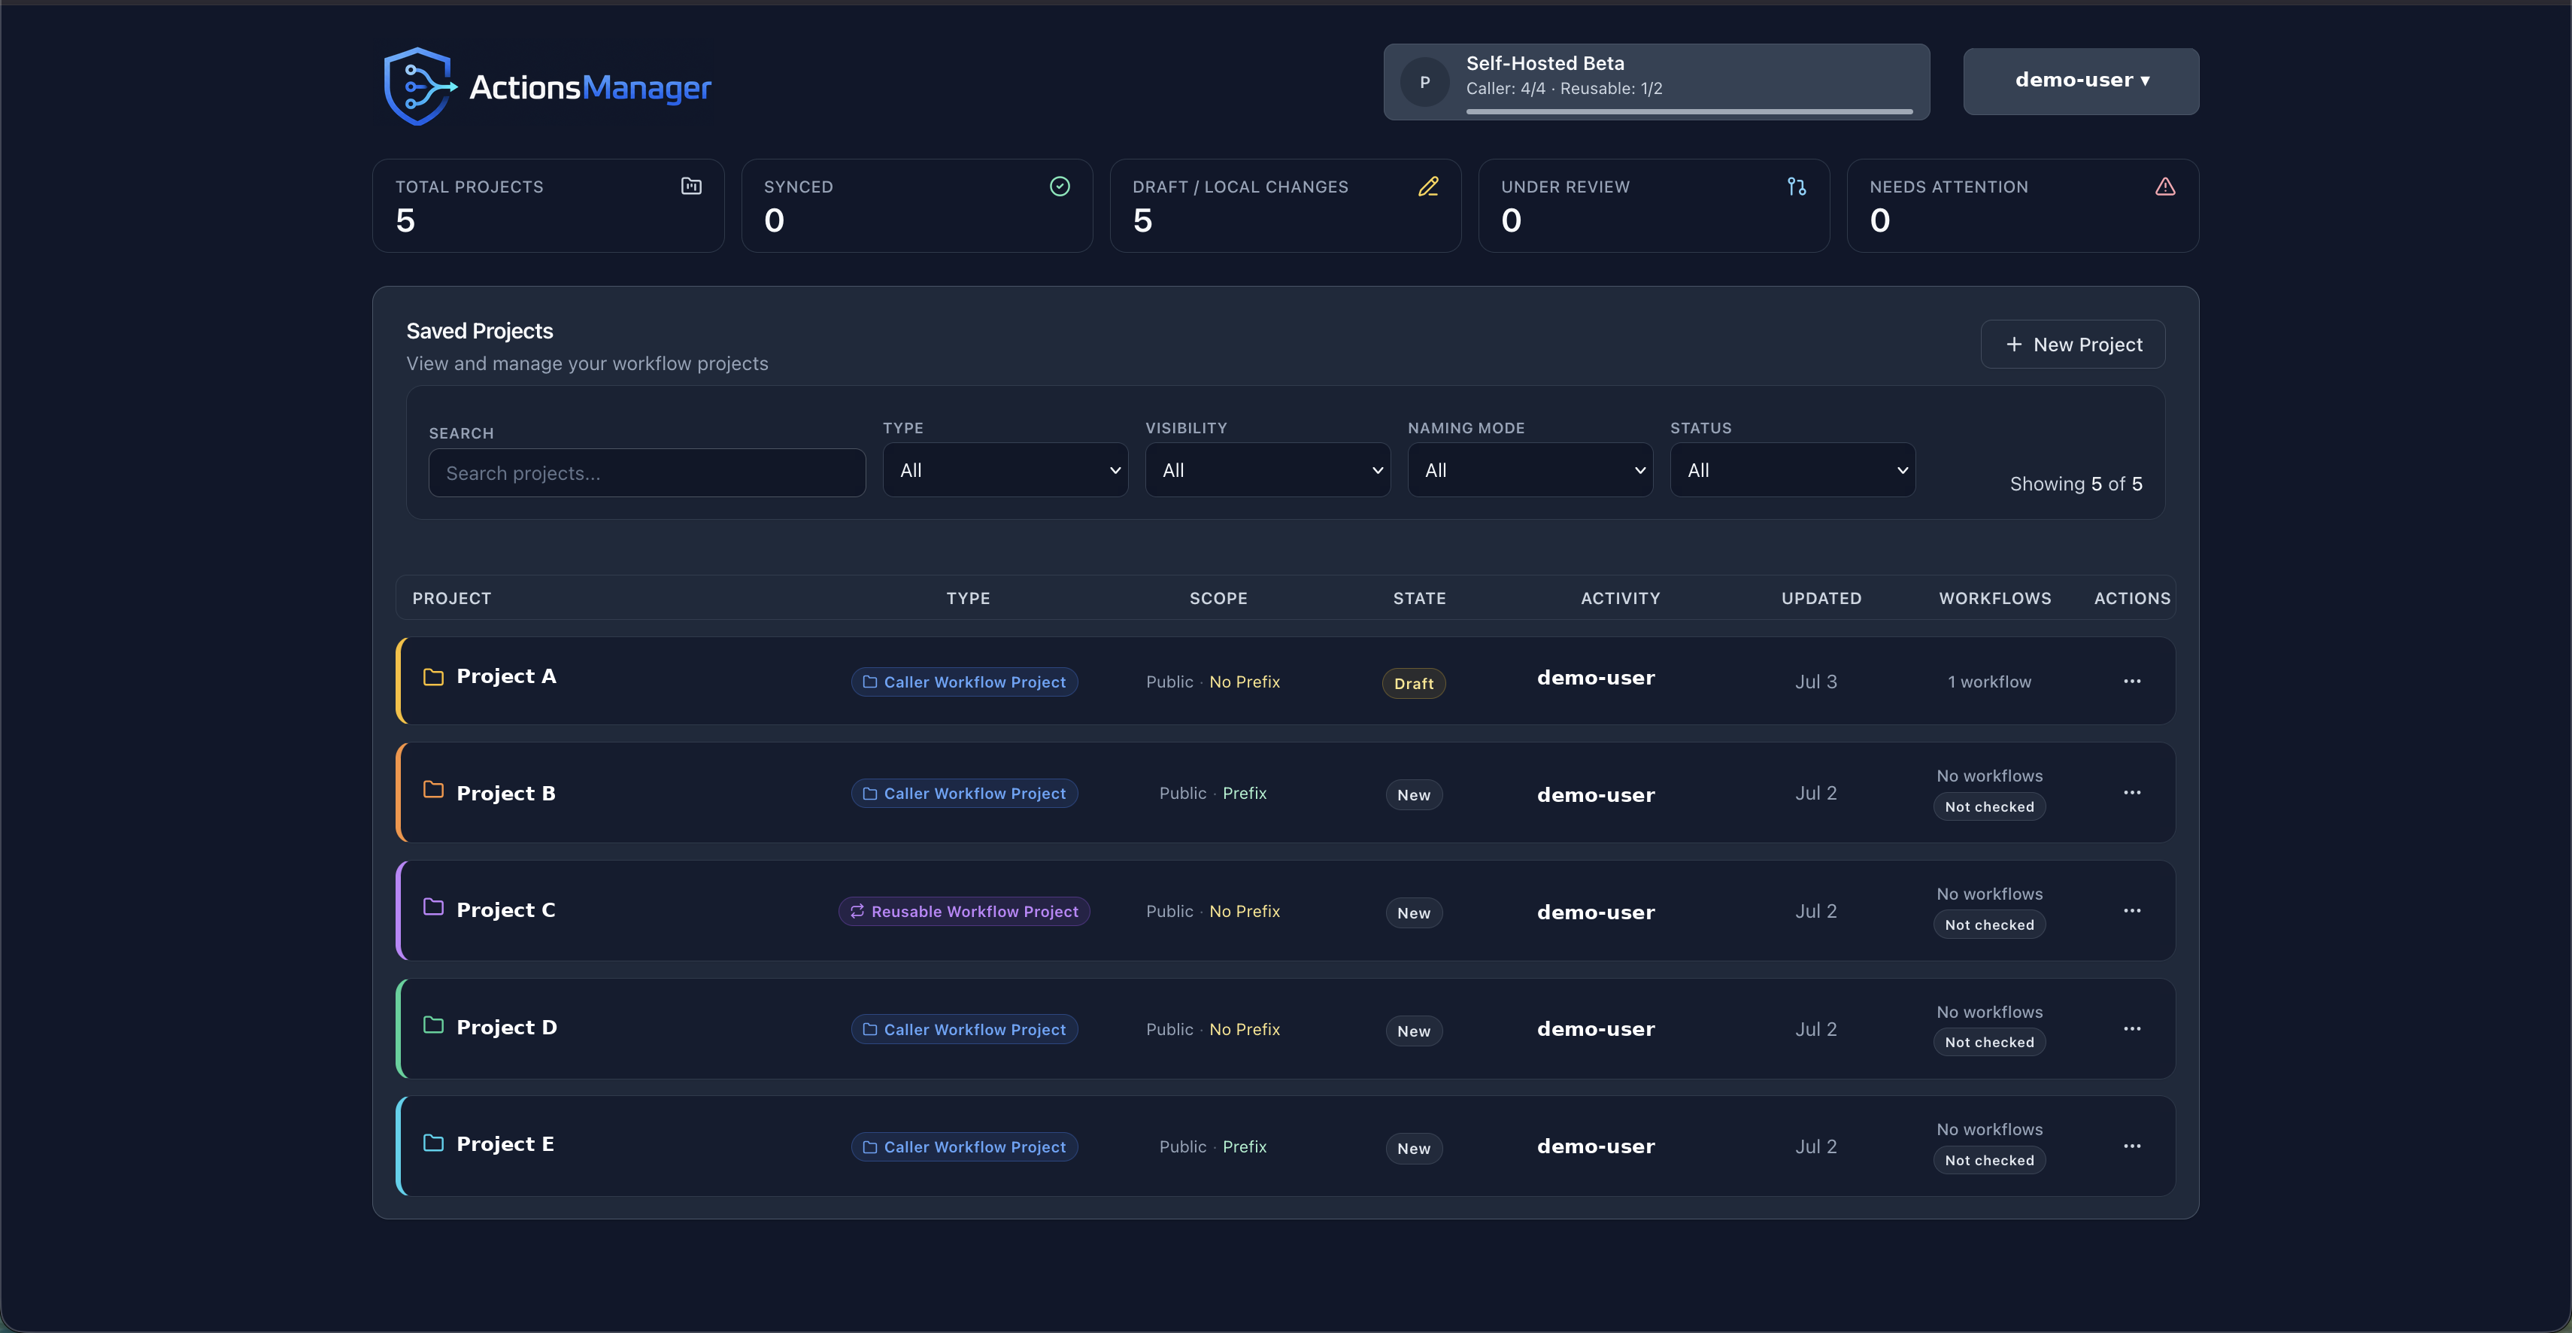This screenshot has height=1333, width=2572.
Task: Click the plan usage progress bar
Action: pos(1689,112)
